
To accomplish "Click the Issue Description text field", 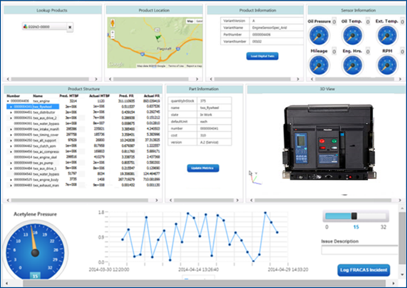I will point(359,250).
